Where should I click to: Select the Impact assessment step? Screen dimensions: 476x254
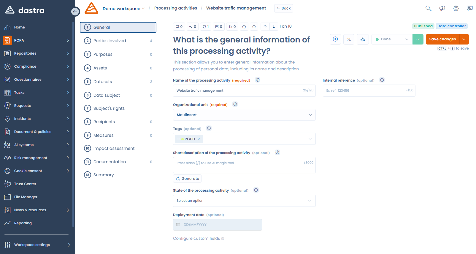(x=118, y=148)
